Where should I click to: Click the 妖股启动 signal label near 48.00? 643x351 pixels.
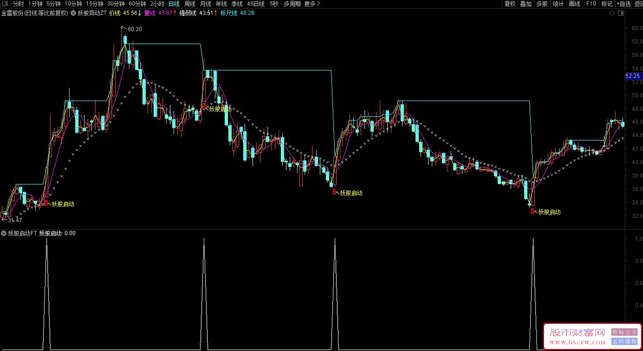coord(220,109)
